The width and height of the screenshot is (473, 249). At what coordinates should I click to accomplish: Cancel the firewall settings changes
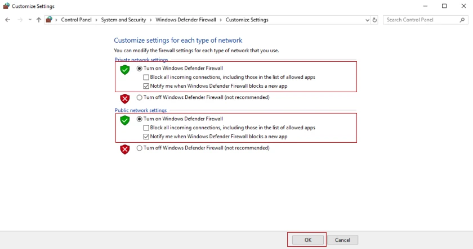tap(342, 240)
